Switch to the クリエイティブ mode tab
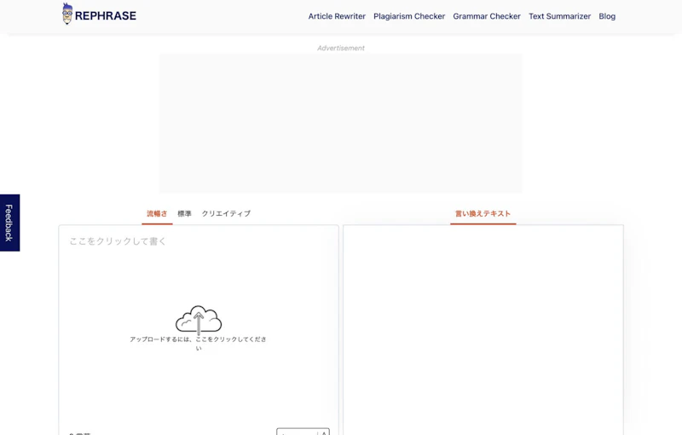682x435 pixels. [x=226, y=213]
